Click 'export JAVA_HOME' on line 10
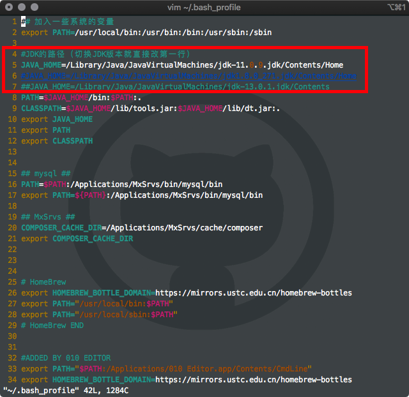Image resolution: width=409 pixels, height=397 pixels. pos(57,119)
